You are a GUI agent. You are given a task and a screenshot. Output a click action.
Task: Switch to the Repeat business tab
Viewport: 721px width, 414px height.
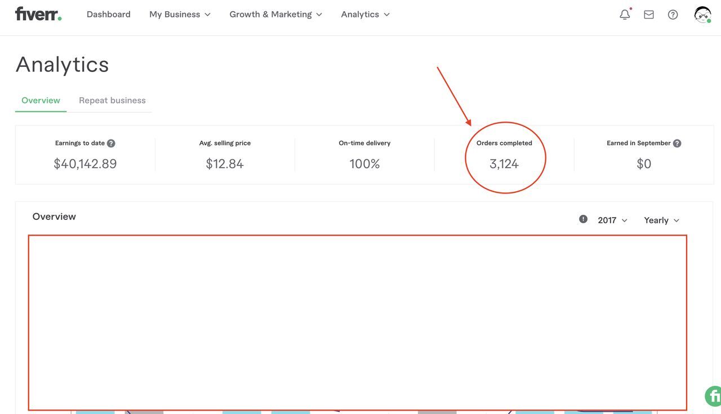pyautogui.click(x=112, y=101)
